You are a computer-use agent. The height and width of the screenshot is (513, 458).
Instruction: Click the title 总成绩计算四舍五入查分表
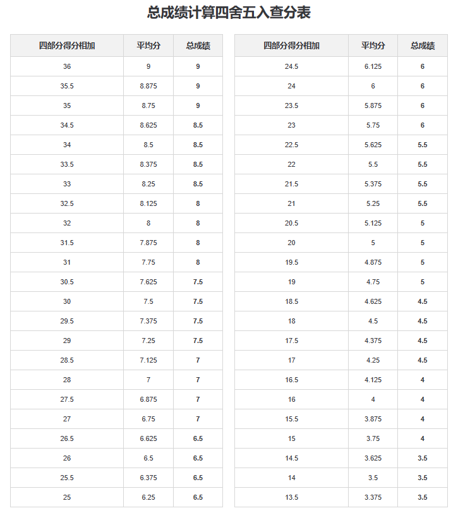coord(229,13)
